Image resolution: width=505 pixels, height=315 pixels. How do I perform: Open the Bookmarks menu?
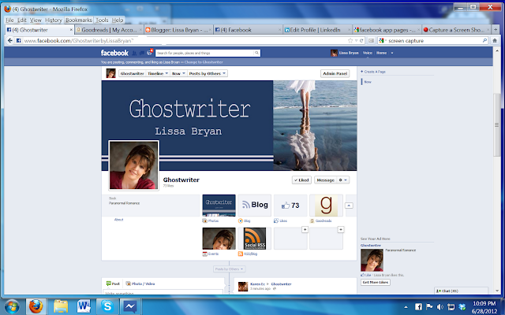tap(79, 20)
